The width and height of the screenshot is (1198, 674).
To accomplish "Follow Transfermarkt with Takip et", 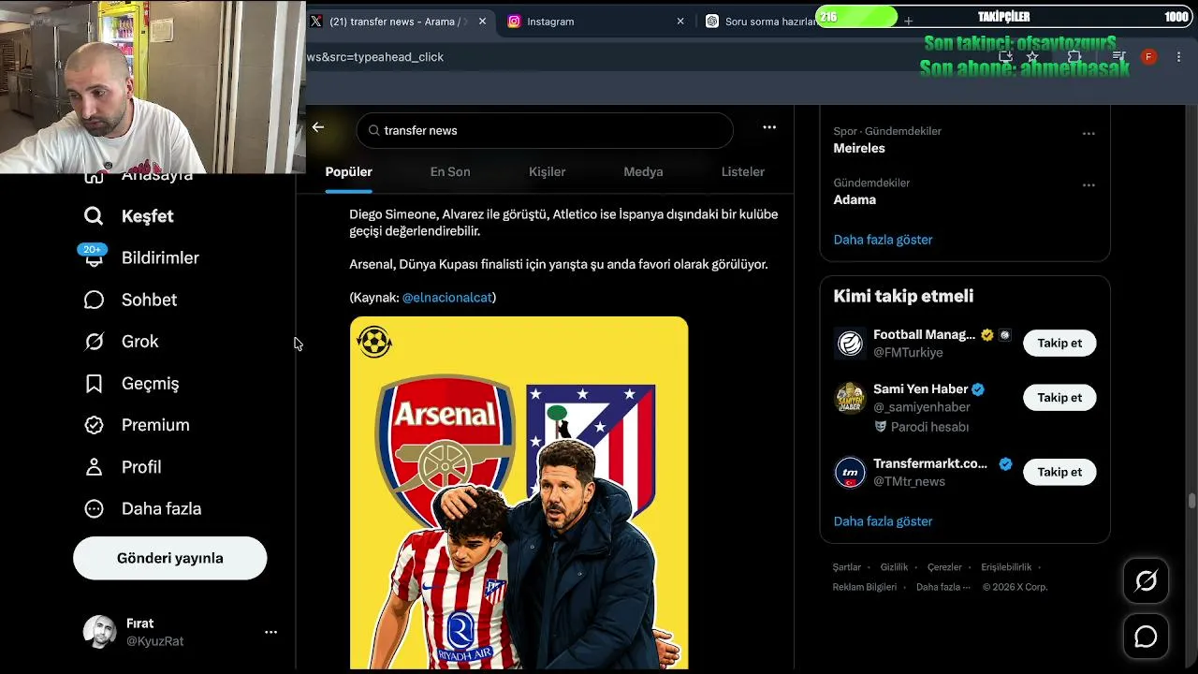I will 1059,473.
